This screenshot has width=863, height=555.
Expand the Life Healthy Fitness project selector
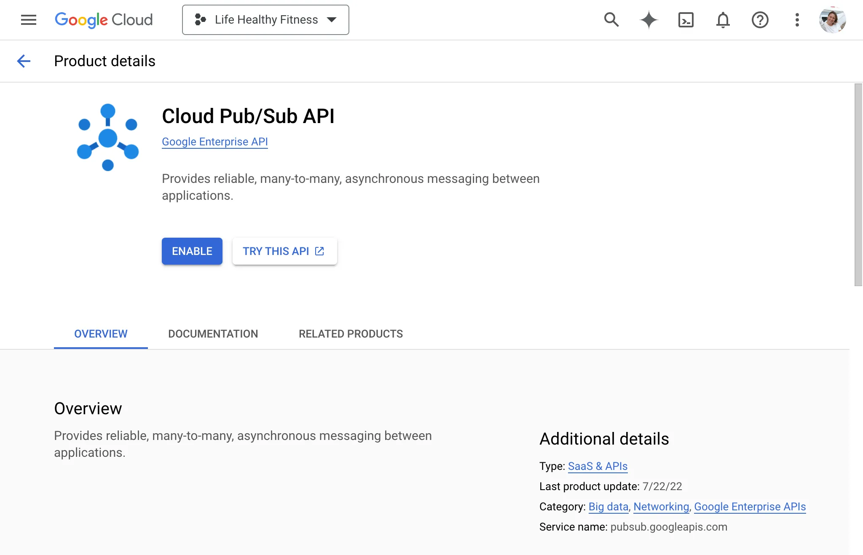tap(265, 20)
